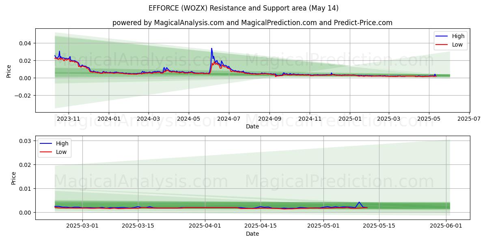Click the '2025-05-15' x-axis label
487x243 pixels.
(x=379, y=227)
